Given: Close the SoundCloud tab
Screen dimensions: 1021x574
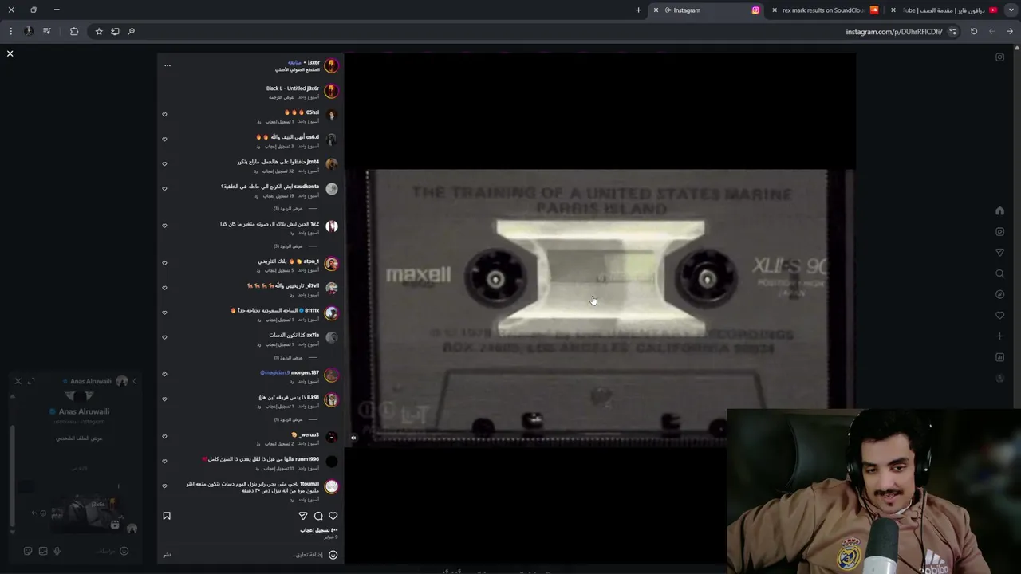Looking at the screenshot, I should tap(774, 10).
